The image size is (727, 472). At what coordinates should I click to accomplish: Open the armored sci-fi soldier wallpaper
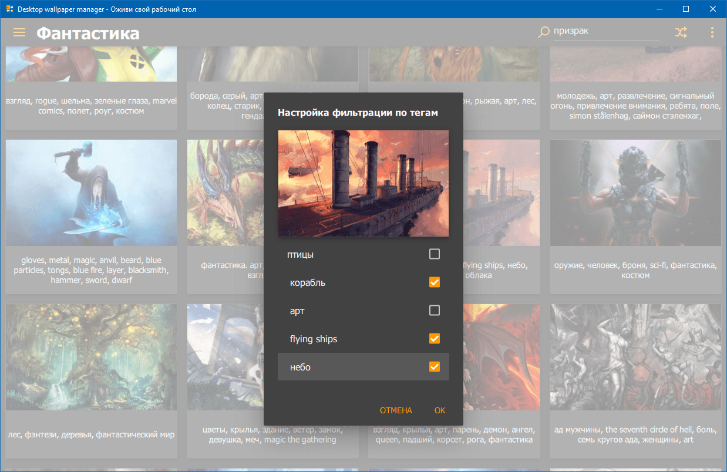click(x=635, y=193)
